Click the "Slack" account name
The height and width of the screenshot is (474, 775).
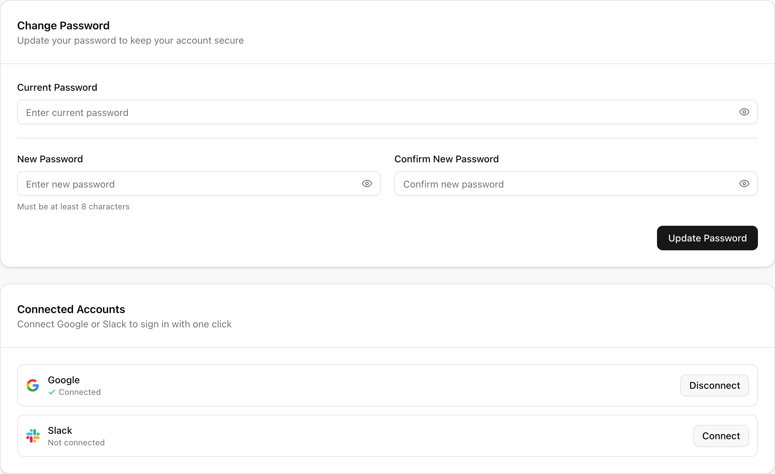[60, 430]
